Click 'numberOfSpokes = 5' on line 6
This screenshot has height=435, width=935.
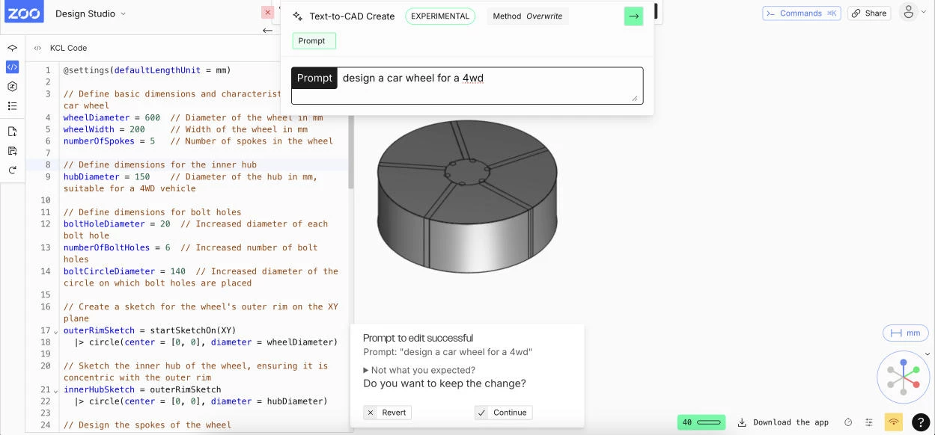(x=109, y=141)
